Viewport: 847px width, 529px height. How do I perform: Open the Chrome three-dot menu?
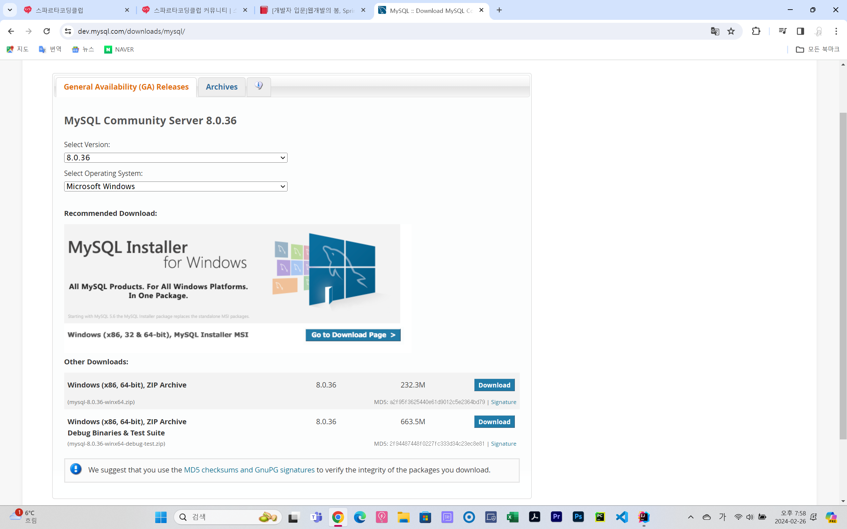click(836, 31)
